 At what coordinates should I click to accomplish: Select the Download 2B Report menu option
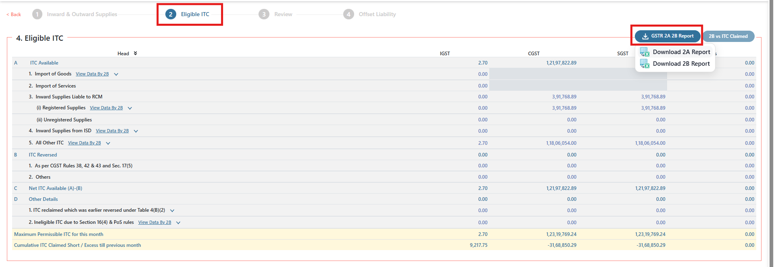click(681, 64)
